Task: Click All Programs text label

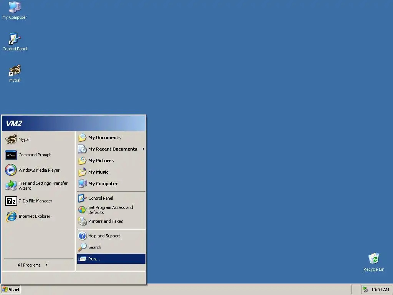Action: click(x=29, y=265)
